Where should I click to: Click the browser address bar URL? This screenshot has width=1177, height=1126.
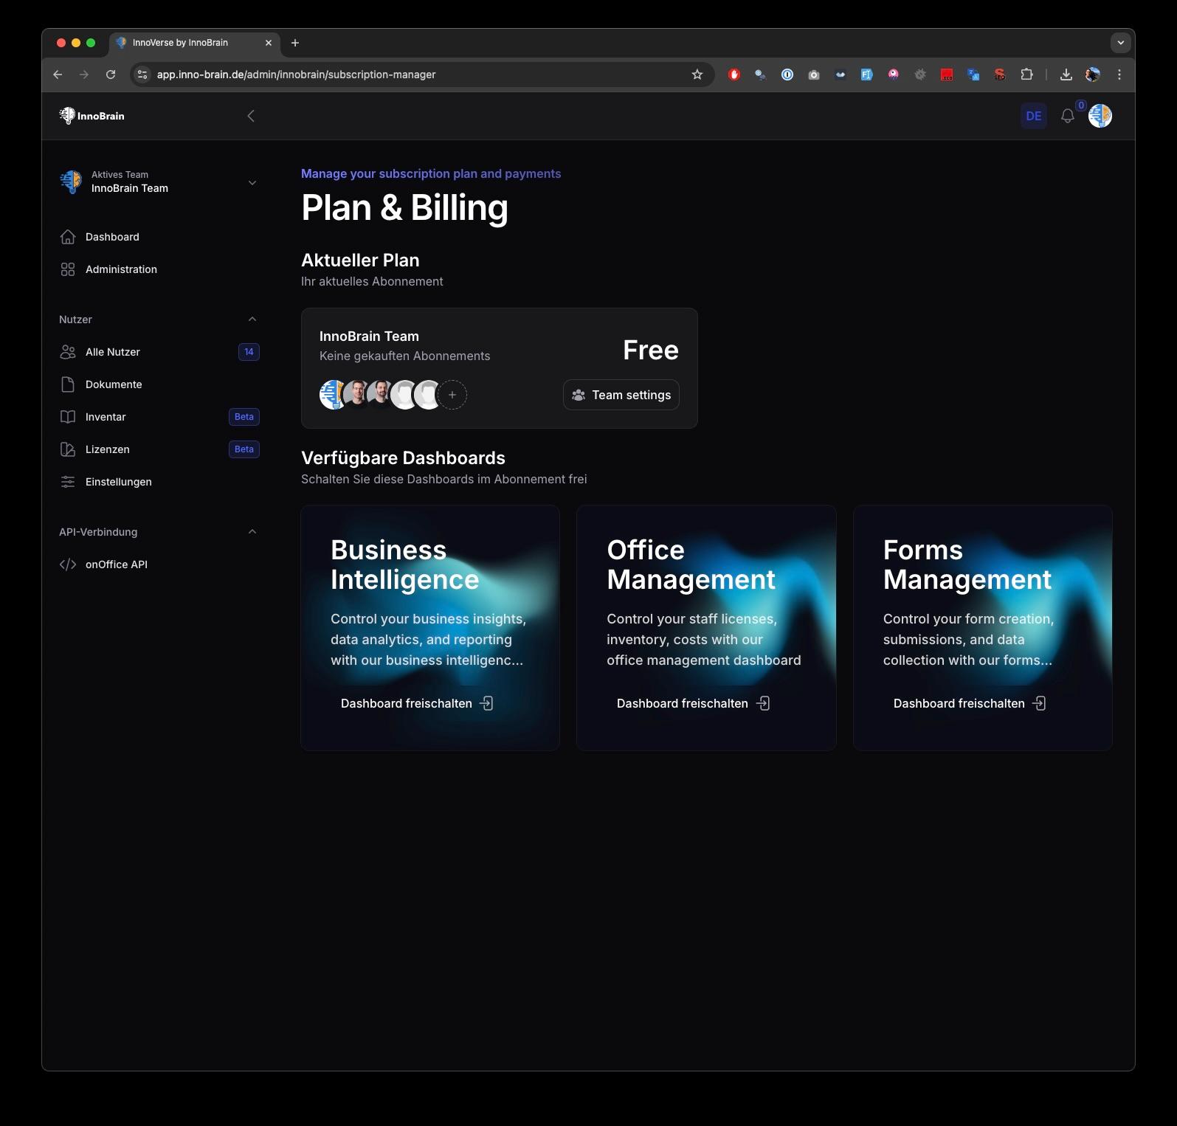coord(296,75)
